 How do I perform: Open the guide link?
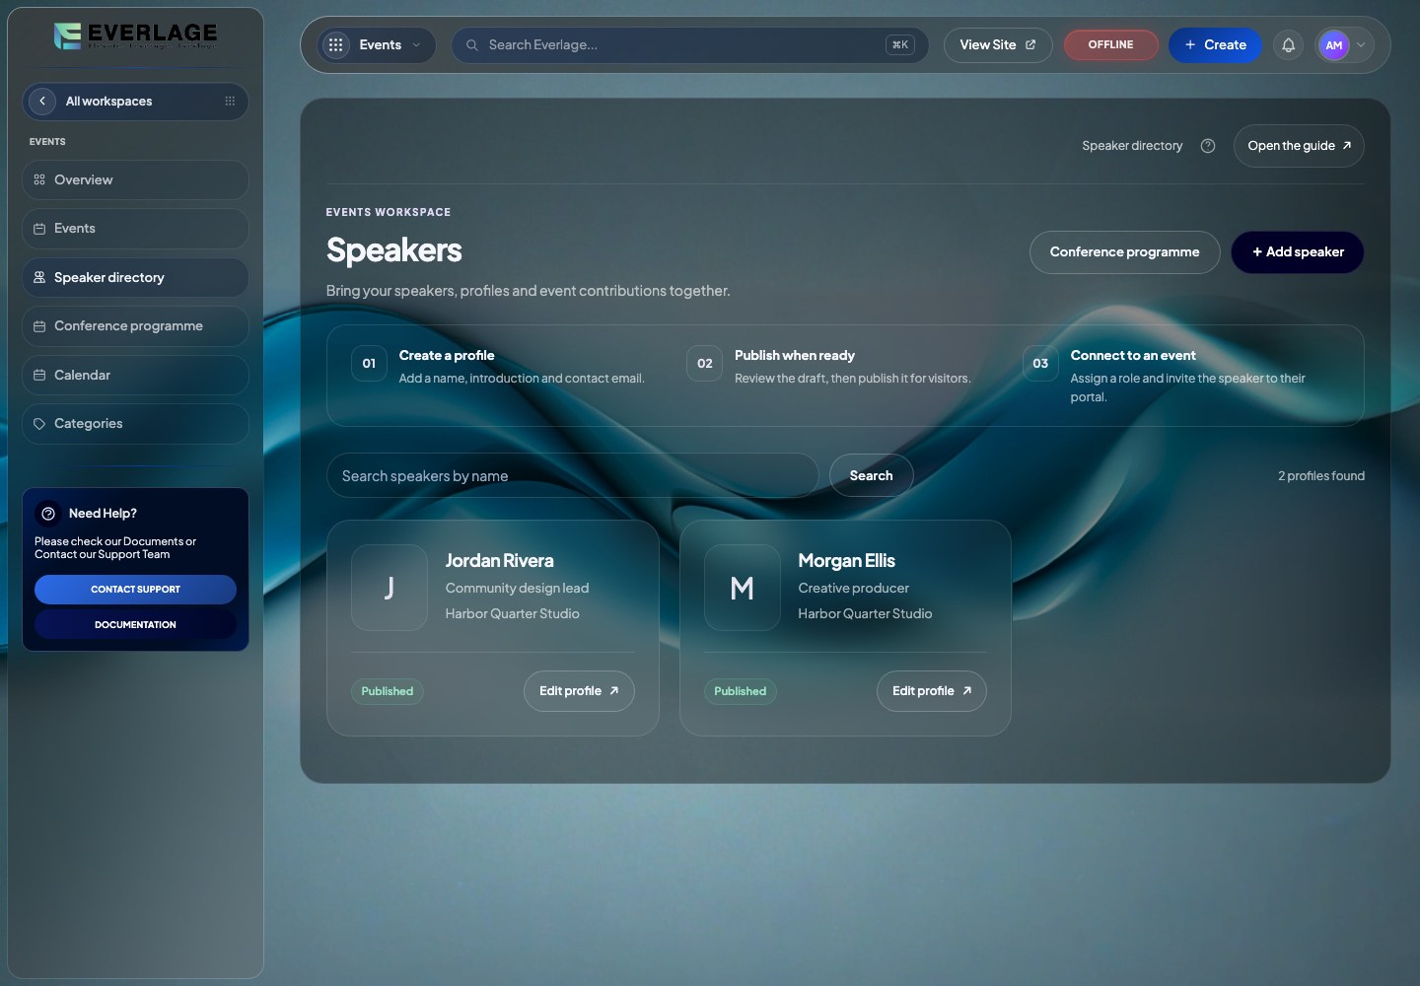click(1299, 146)
